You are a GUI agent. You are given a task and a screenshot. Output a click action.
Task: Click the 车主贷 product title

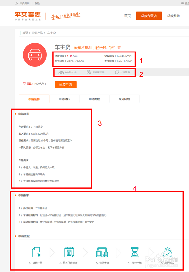(63, 47)
